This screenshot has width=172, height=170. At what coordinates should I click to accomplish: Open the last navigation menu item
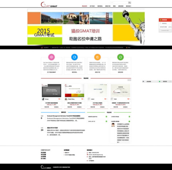(129, 6)
